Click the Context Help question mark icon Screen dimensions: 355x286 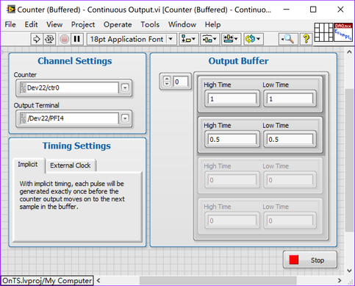(306, 39)
